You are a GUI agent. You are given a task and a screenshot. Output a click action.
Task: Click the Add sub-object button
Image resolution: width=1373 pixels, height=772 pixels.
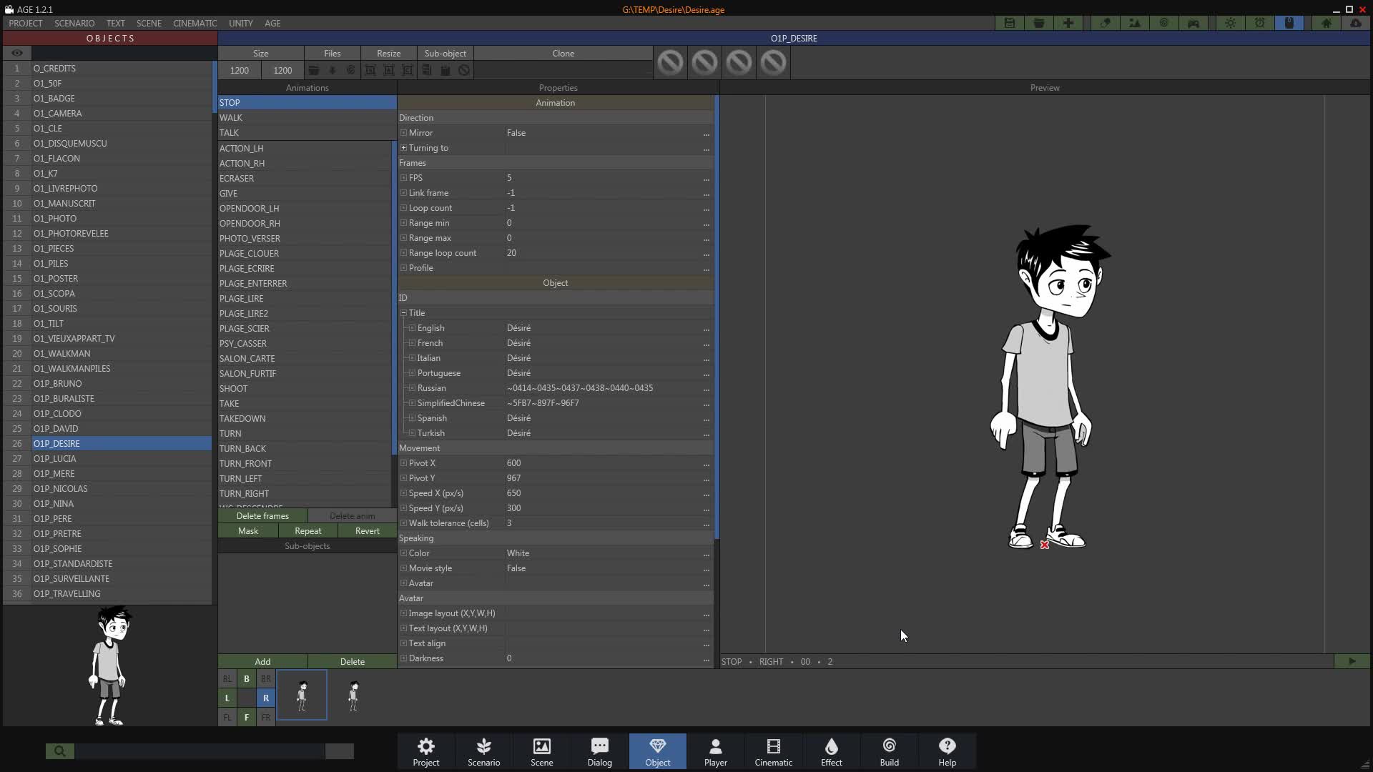262,661
